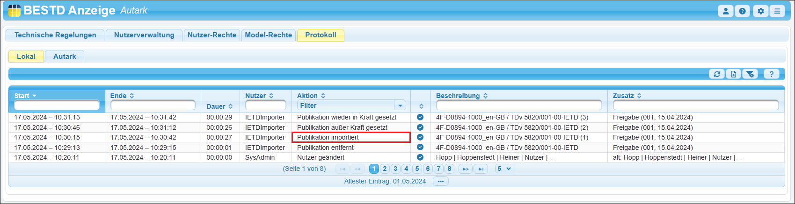Click ellipsis button beside Ältester Eintrag
The height and width of the screenshot is (204, 795).
pyautogui.click(x=441, y=181)
